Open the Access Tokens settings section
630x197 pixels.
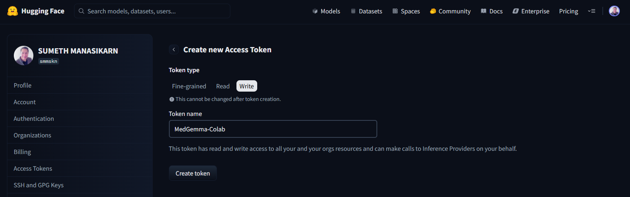[x=33, y=169]
